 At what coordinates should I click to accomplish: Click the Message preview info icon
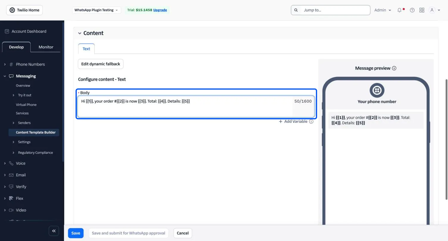pyautogui.click(x=394, y=68)
